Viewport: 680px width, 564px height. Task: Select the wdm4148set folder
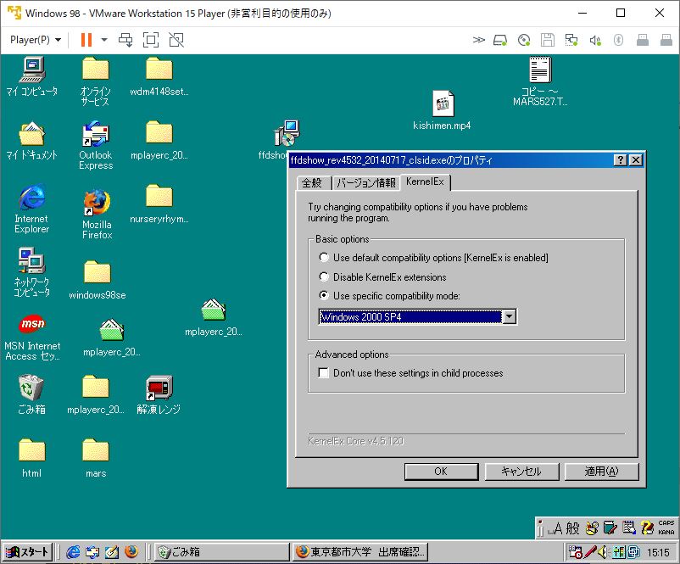click(x=159, y=76)
